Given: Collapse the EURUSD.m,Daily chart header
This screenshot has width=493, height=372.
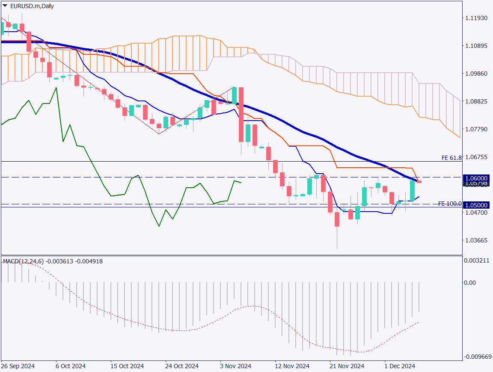Looking at the screenshot, I should pyautogui.click(x=4, y=6).
